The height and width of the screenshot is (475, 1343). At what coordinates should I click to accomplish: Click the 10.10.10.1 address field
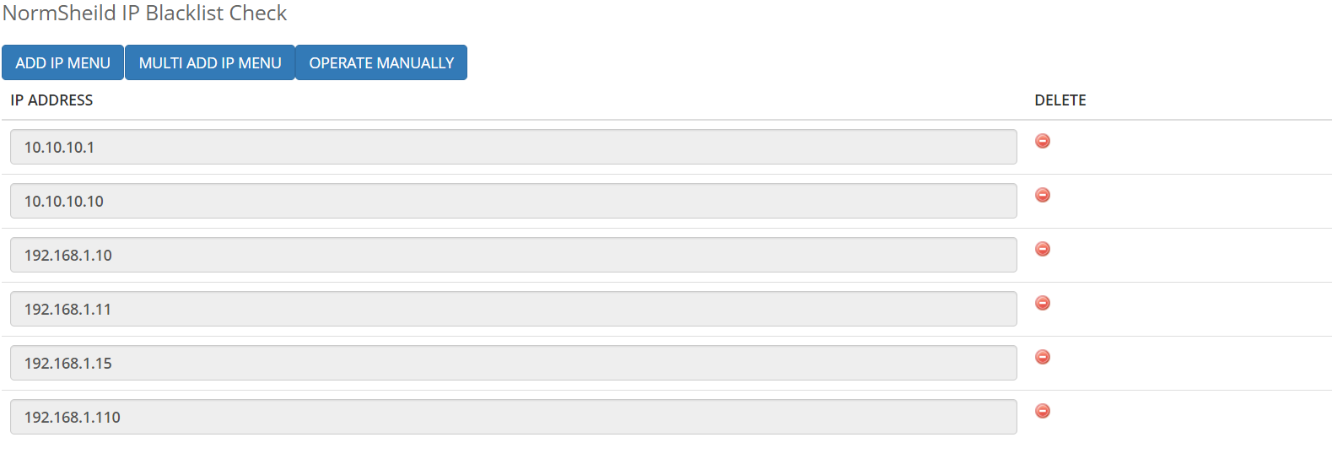(x=513, y=147)
